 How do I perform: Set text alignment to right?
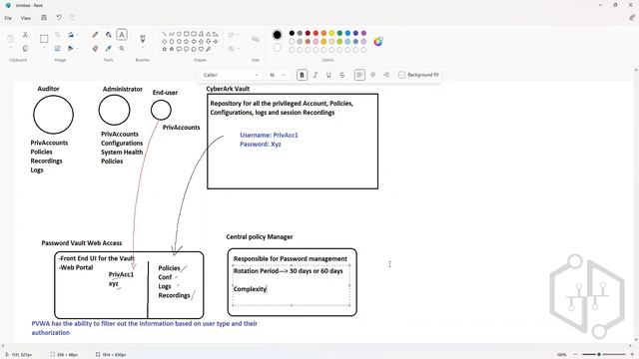point(386,75)
